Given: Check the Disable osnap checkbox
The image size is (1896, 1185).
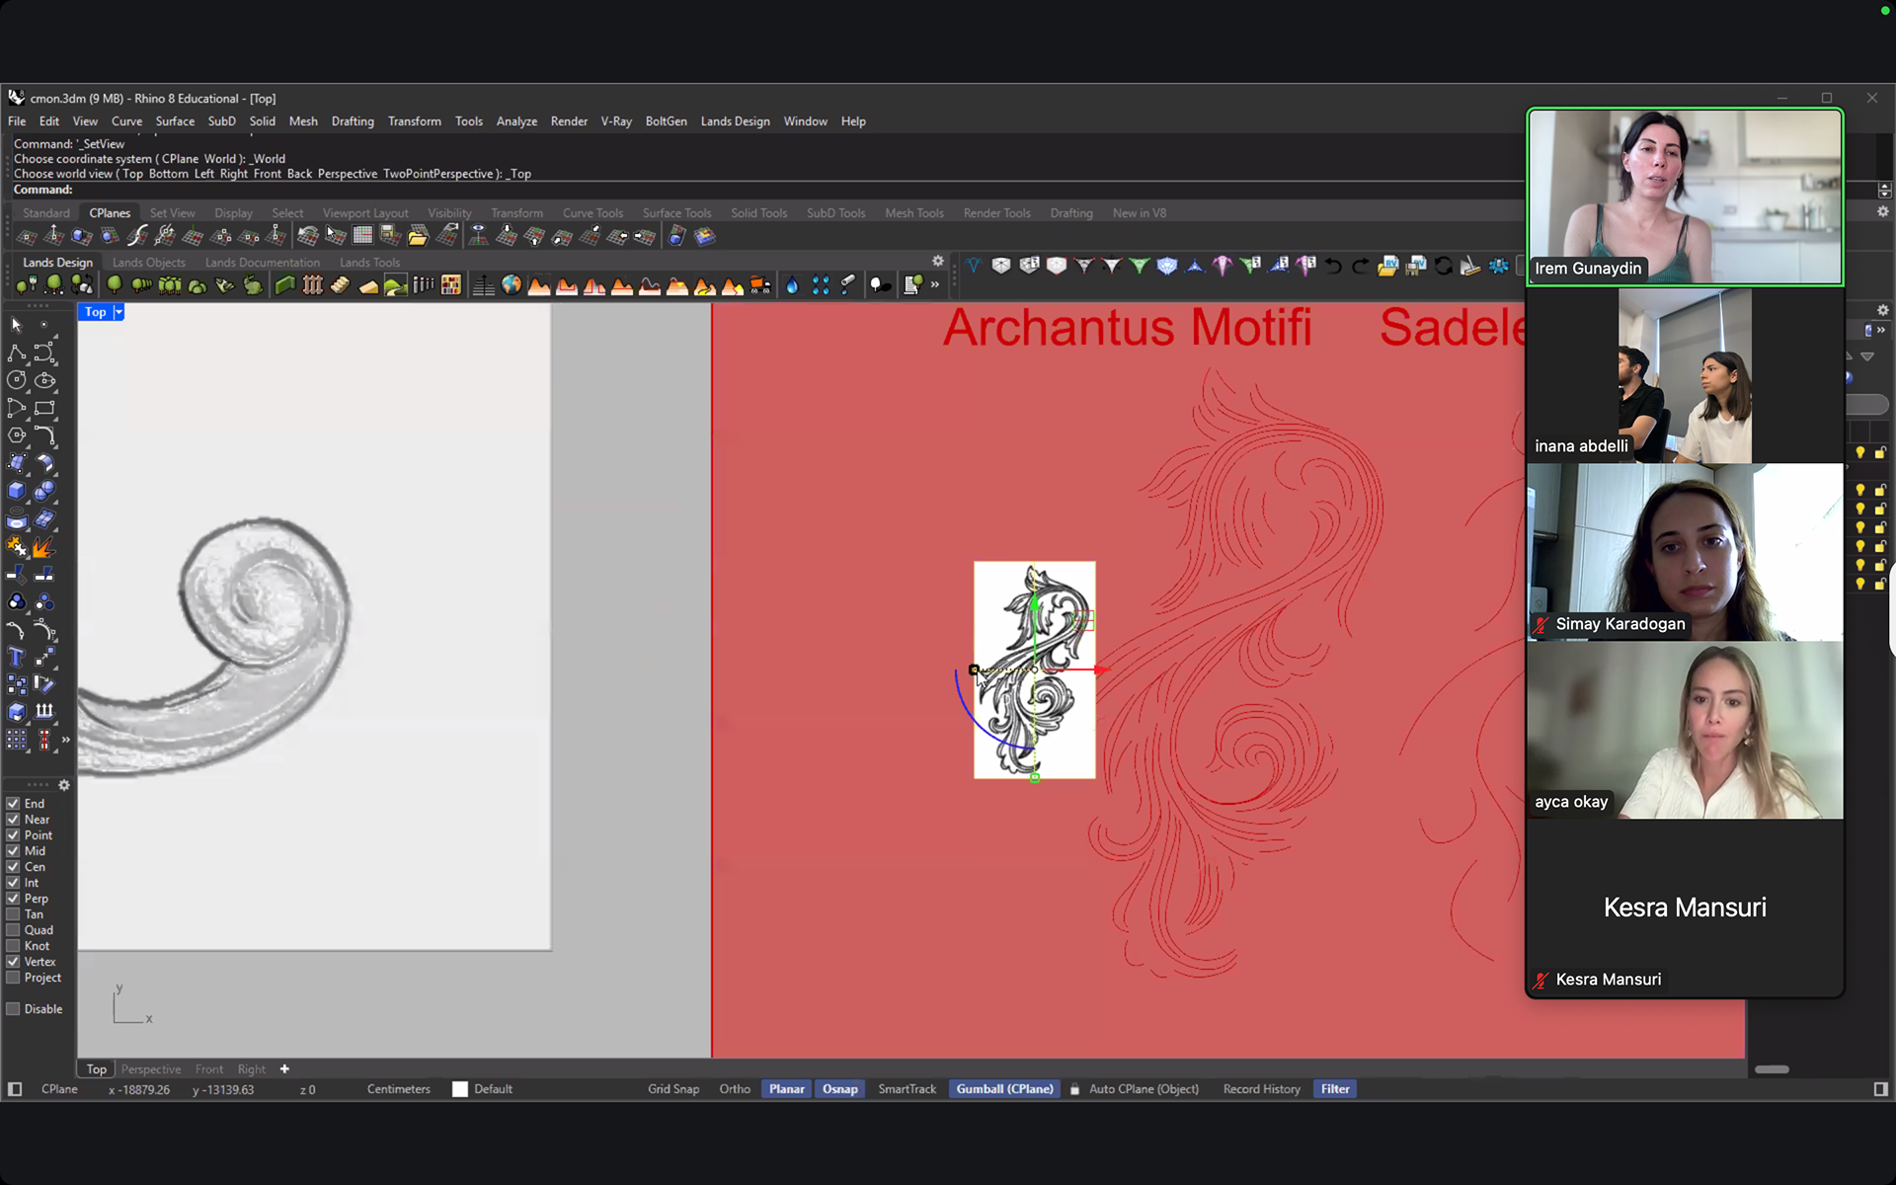Looking at the screenshot, I should coord(13,1009).
